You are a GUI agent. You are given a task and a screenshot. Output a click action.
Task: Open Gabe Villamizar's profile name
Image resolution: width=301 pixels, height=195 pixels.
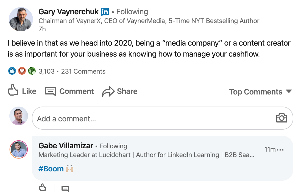(66, 146)
